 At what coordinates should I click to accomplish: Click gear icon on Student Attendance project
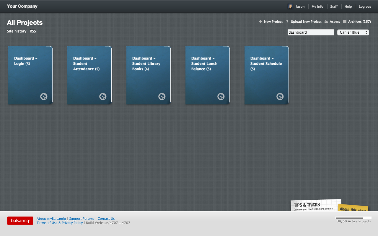pos(103,96)
